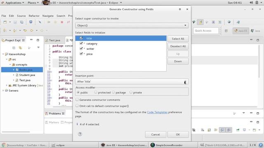Switch to the Problems tab
This screenshot has height=148, width=264.
click(x=55, y=113)
